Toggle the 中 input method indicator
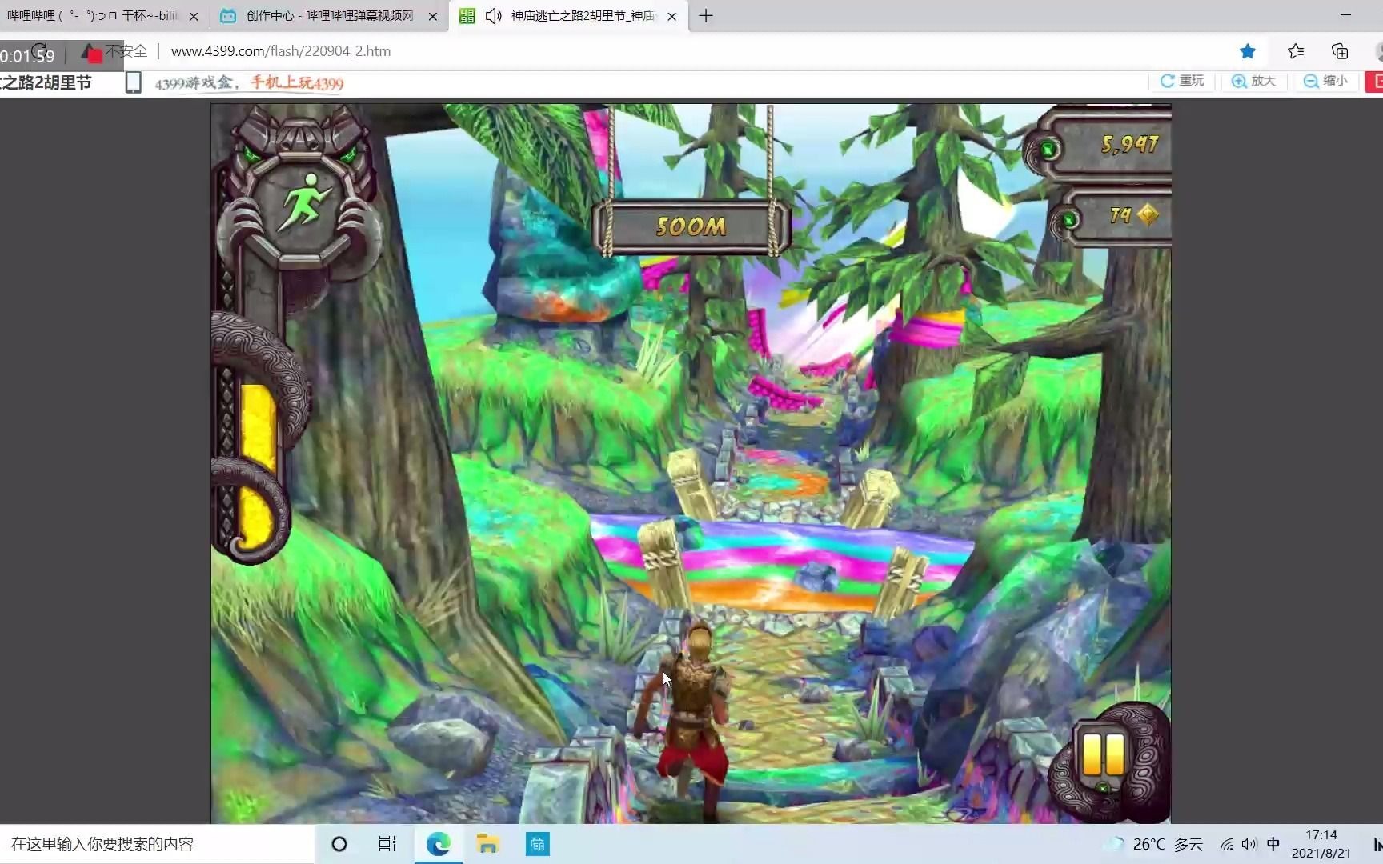 [x=1273, y=844]
